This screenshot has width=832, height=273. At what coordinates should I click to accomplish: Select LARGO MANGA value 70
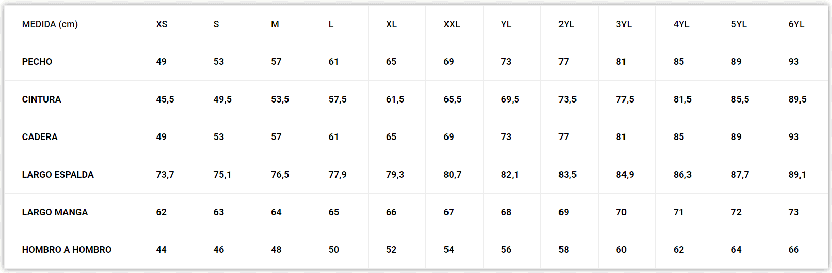(621, 212)
